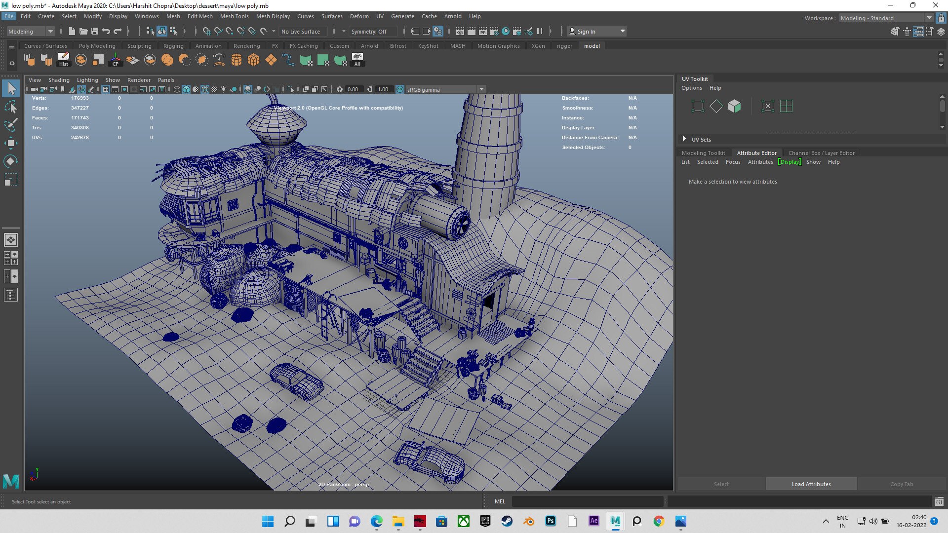Open the Modeling menu set dropdown
Image resolution: width=948 pixels, height=533 pixels.
click(31, 31)
